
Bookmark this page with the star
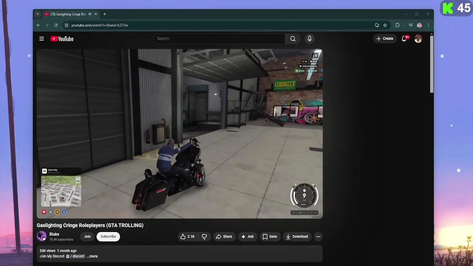[x=385, y=25]
